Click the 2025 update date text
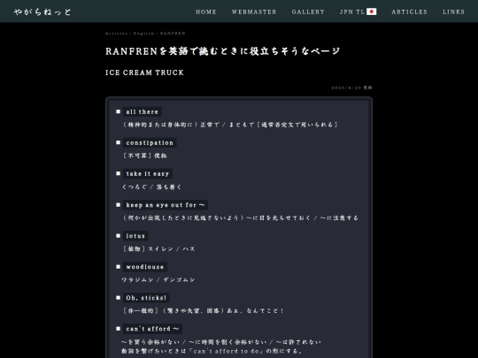The width and height of the screenshot is (478, 358). point(351,88)
